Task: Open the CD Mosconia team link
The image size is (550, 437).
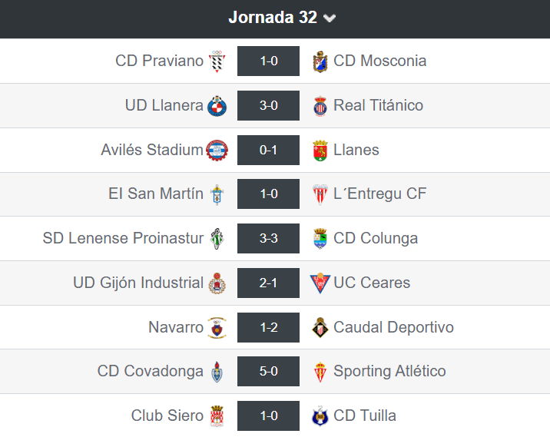Action: tap(379, 61)
